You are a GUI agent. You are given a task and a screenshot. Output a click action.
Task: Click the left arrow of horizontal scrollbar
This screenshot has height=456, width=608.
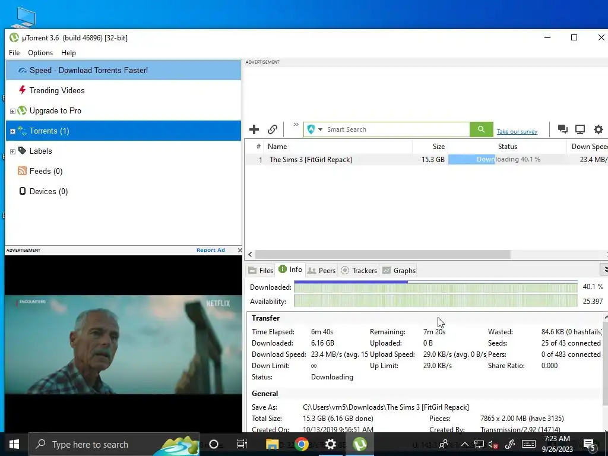(x=250, y=254)
